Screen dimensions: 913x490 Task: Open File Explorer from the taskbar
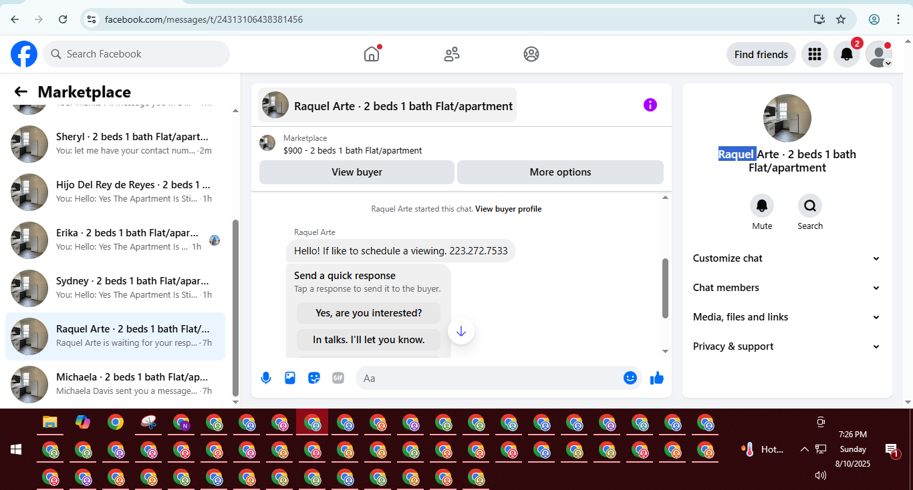click(49, 422)
